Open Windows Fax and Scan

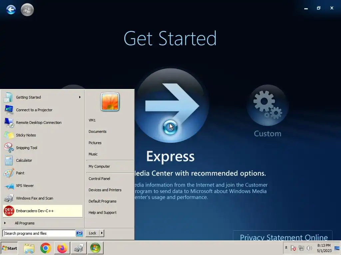point(43,198)
